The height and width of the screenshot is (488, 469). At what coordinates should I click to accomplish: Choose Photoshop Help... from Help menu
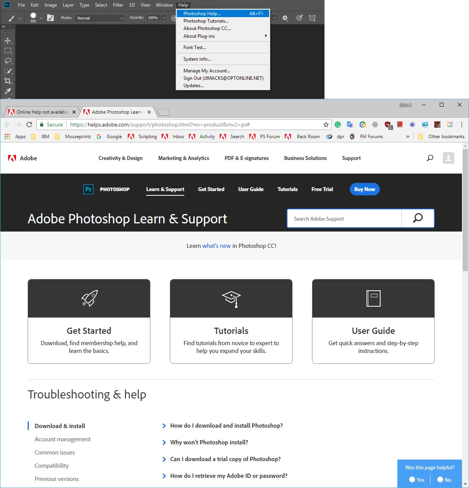[223, 14]
